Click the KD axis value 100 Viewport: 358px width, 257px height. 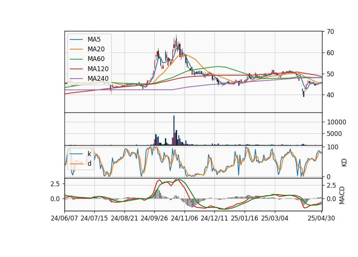coord(333,147)
